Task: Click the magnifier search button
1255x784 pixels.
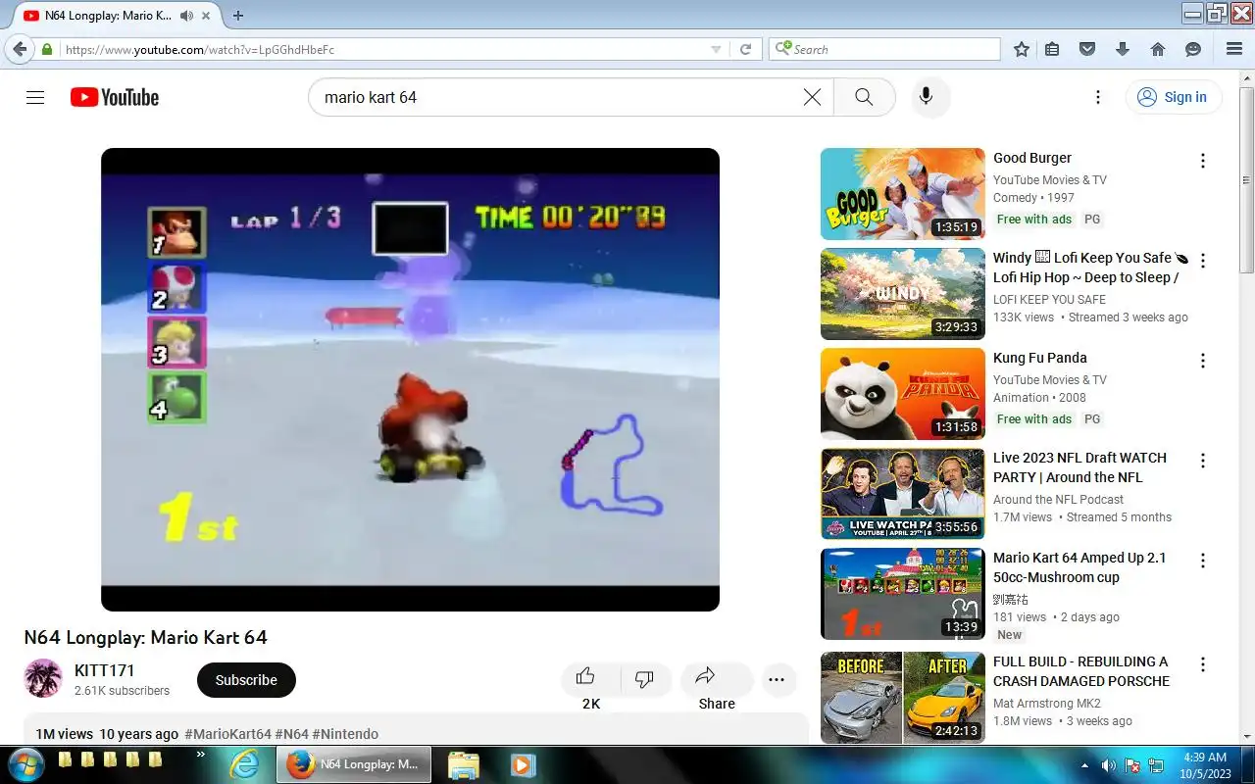Action: tap(864, 97)
